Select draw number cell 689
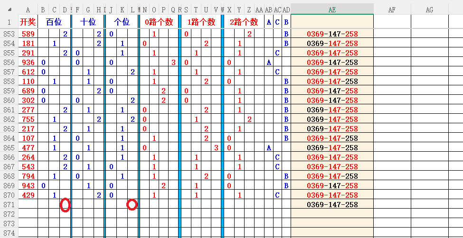This screenshot has height=238, width=463. pos(28,91)
